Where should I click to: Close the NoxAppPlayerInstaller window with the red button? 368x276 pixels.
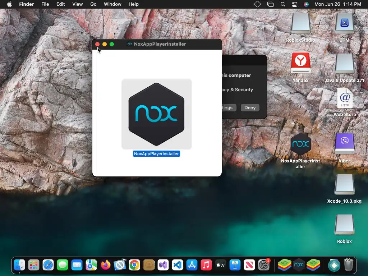pos(97,44)
